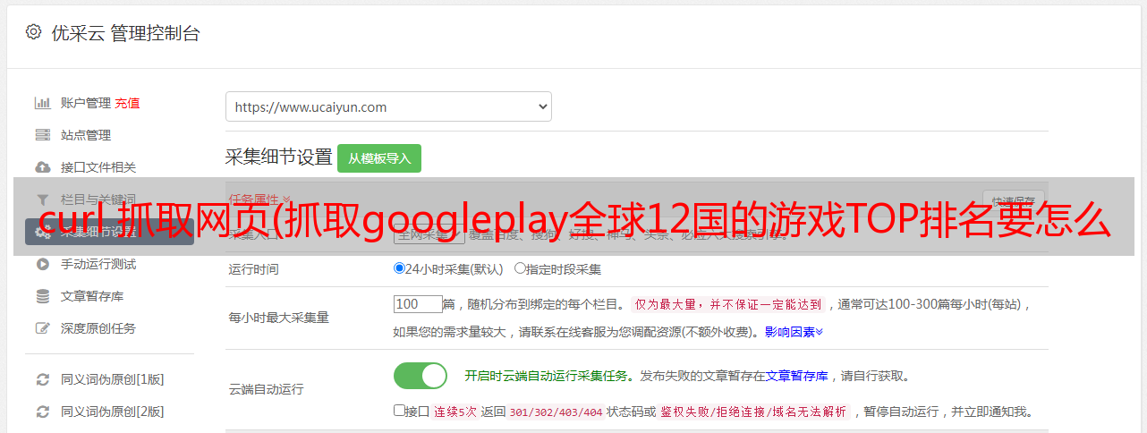Screen dimensions: 1147x433
Task: Click the edit icon for 深度原创任务
Action: (42, 328)
